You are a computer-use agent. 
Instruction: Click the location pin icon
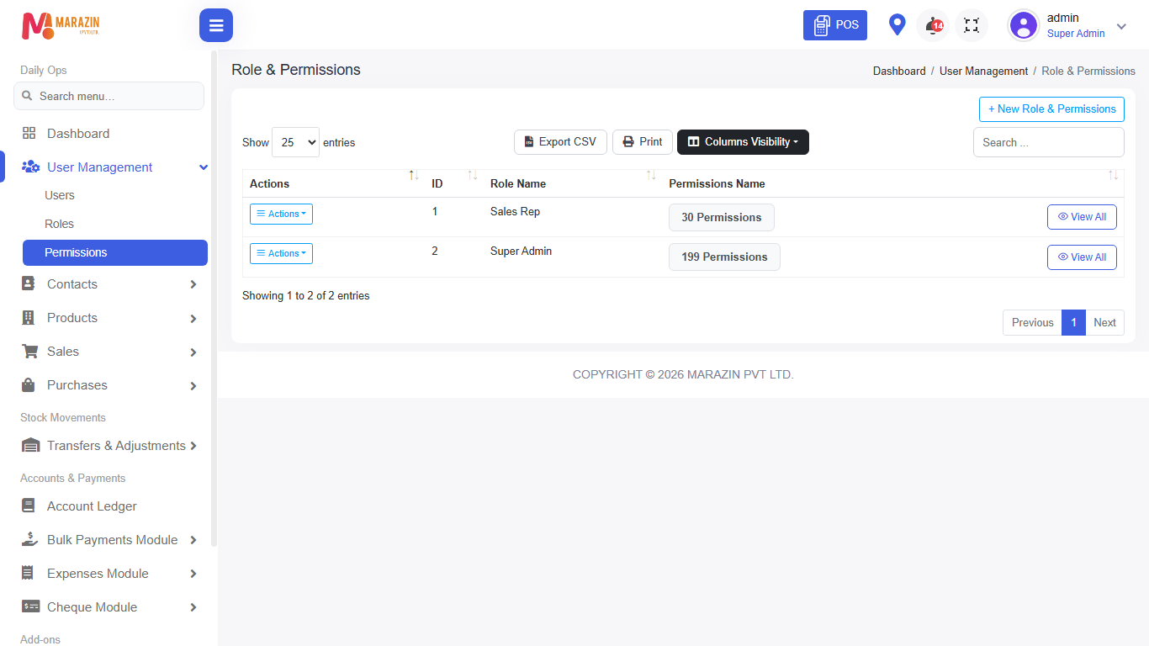pyautogui.click(x=897, y=25)
